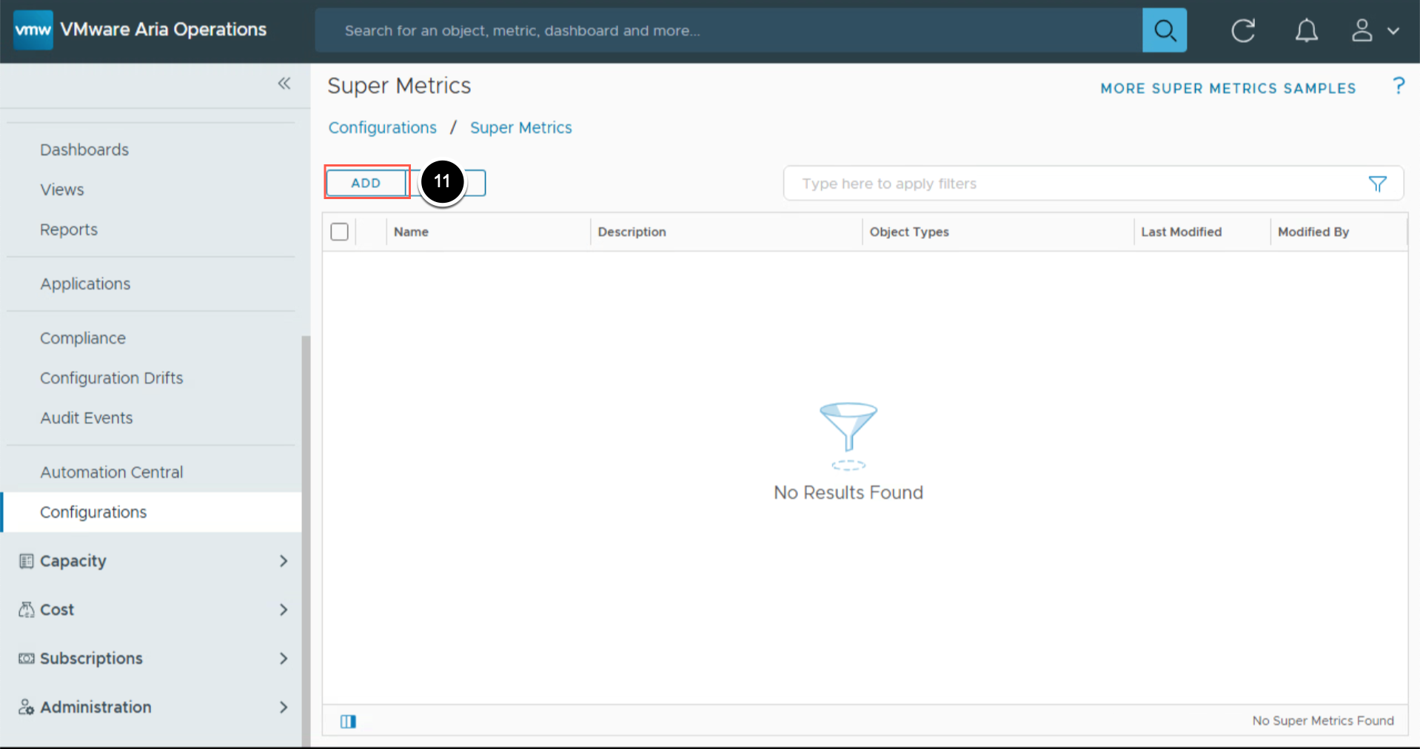Open Applications in the sidebar
This screenshot has width=1420, height=749.
85,283
